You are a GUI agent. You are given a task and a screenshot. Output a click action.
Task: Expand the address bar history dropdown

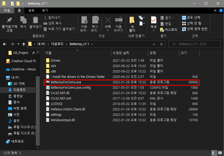coord(154,44)
